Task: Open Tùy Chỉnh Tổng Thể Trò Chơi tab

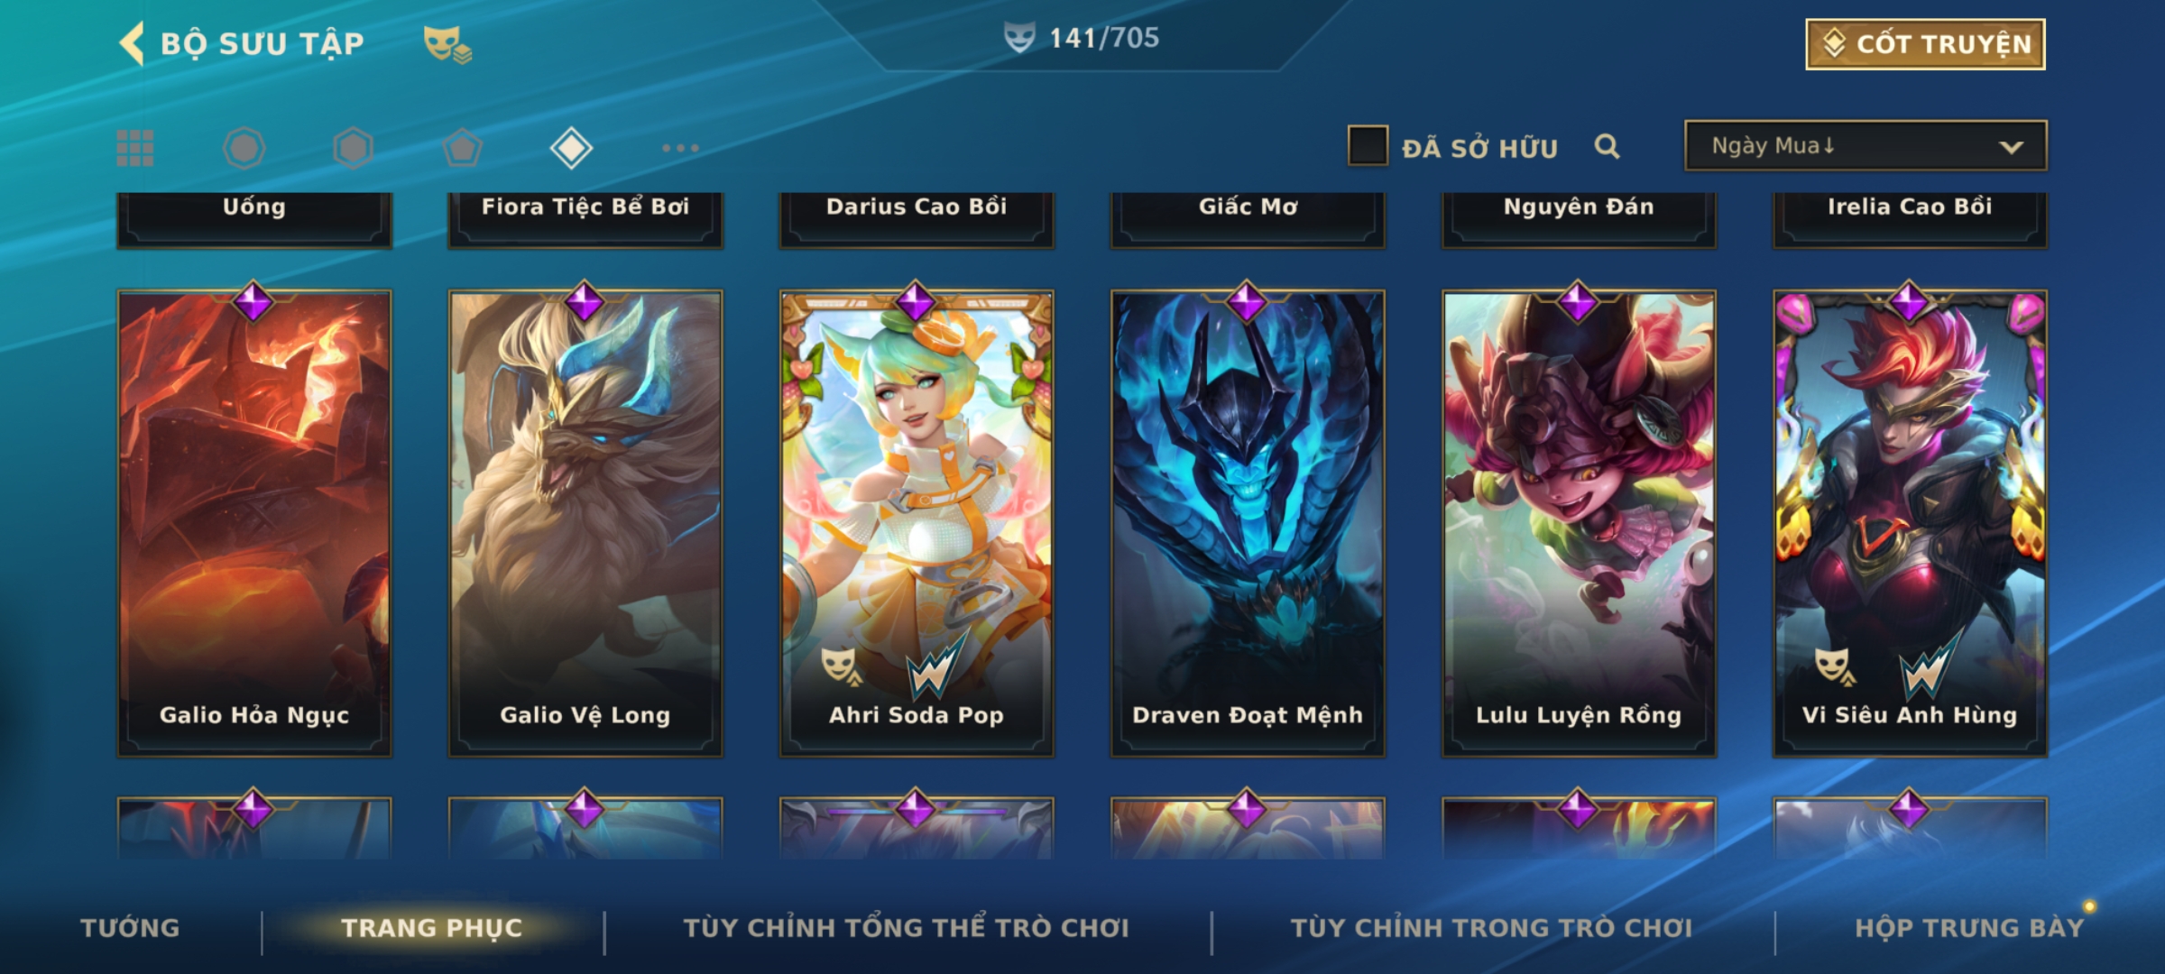Action: [906, 928]
